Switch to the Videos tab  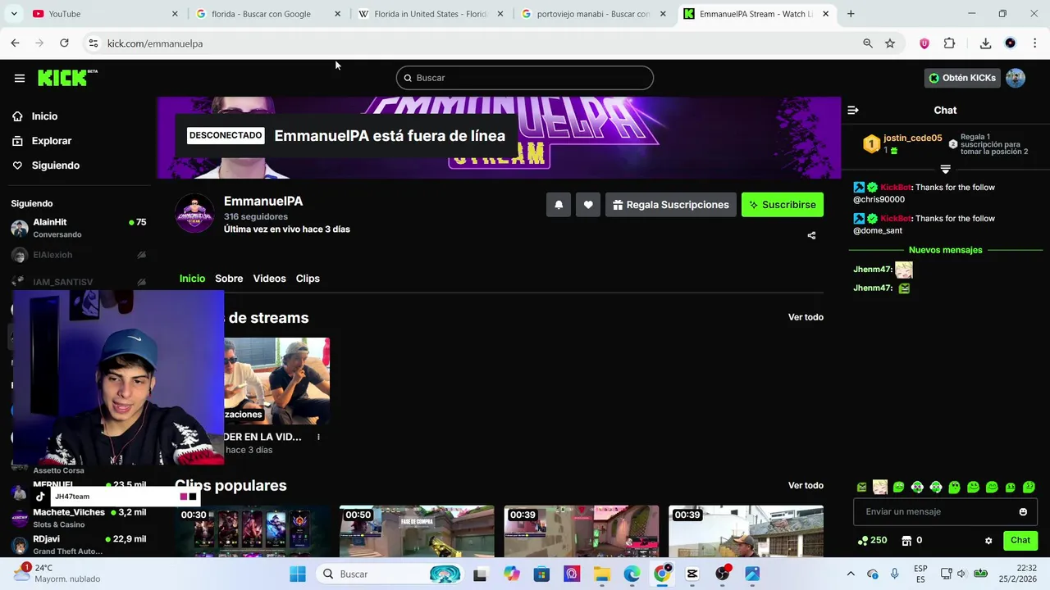(269, 279)
